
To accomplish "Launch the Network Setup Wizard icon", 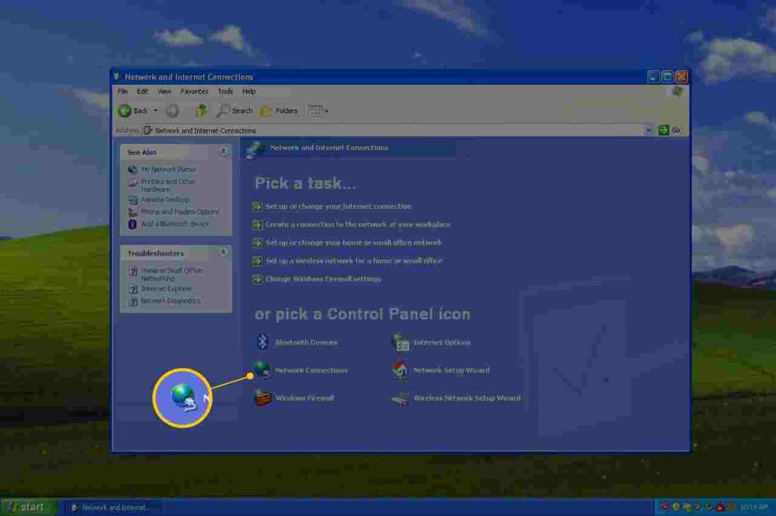I will click(x=451, y=370).
